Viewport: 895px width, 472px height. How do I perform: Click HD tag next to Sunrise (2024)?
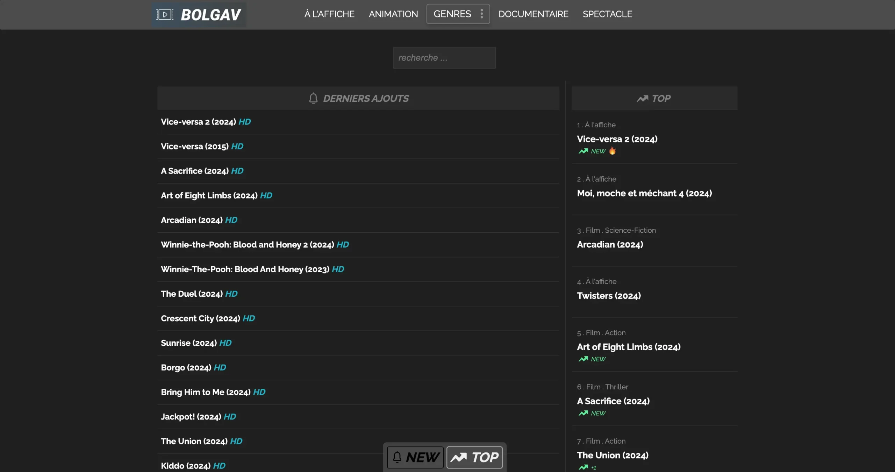pyautogui.click(x=225, y=343)
